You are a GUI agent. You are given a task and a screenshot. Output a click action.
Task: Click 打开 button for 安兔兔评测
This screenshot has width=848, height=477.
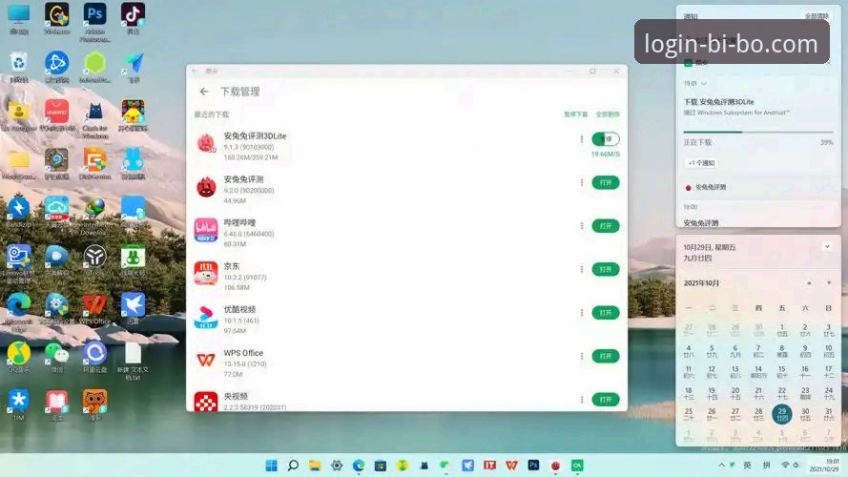[x=605, y=183]
